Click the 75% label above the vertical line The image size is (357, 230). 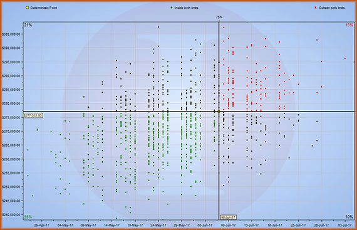click(x=219, y=18)
